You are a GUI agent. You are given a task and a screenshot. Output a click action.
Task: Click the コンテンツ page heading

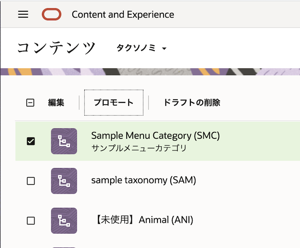(x=57, y=48)
